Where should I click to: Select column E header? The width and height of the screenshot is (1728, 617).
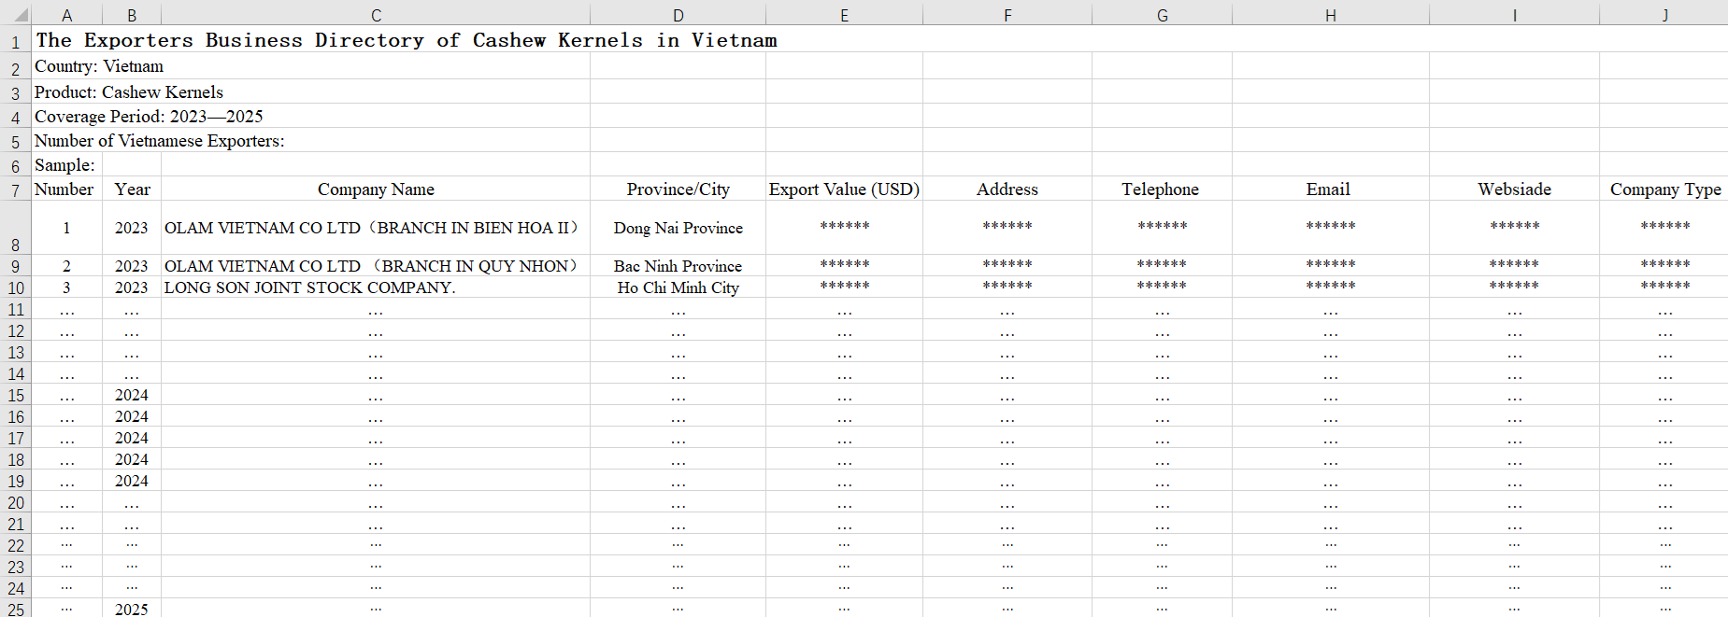(844, 15)
